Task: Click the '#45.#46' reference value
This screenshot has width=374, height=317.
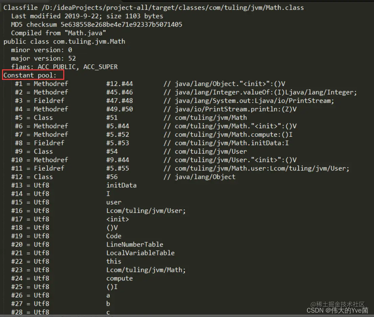Action: (119, 92)
